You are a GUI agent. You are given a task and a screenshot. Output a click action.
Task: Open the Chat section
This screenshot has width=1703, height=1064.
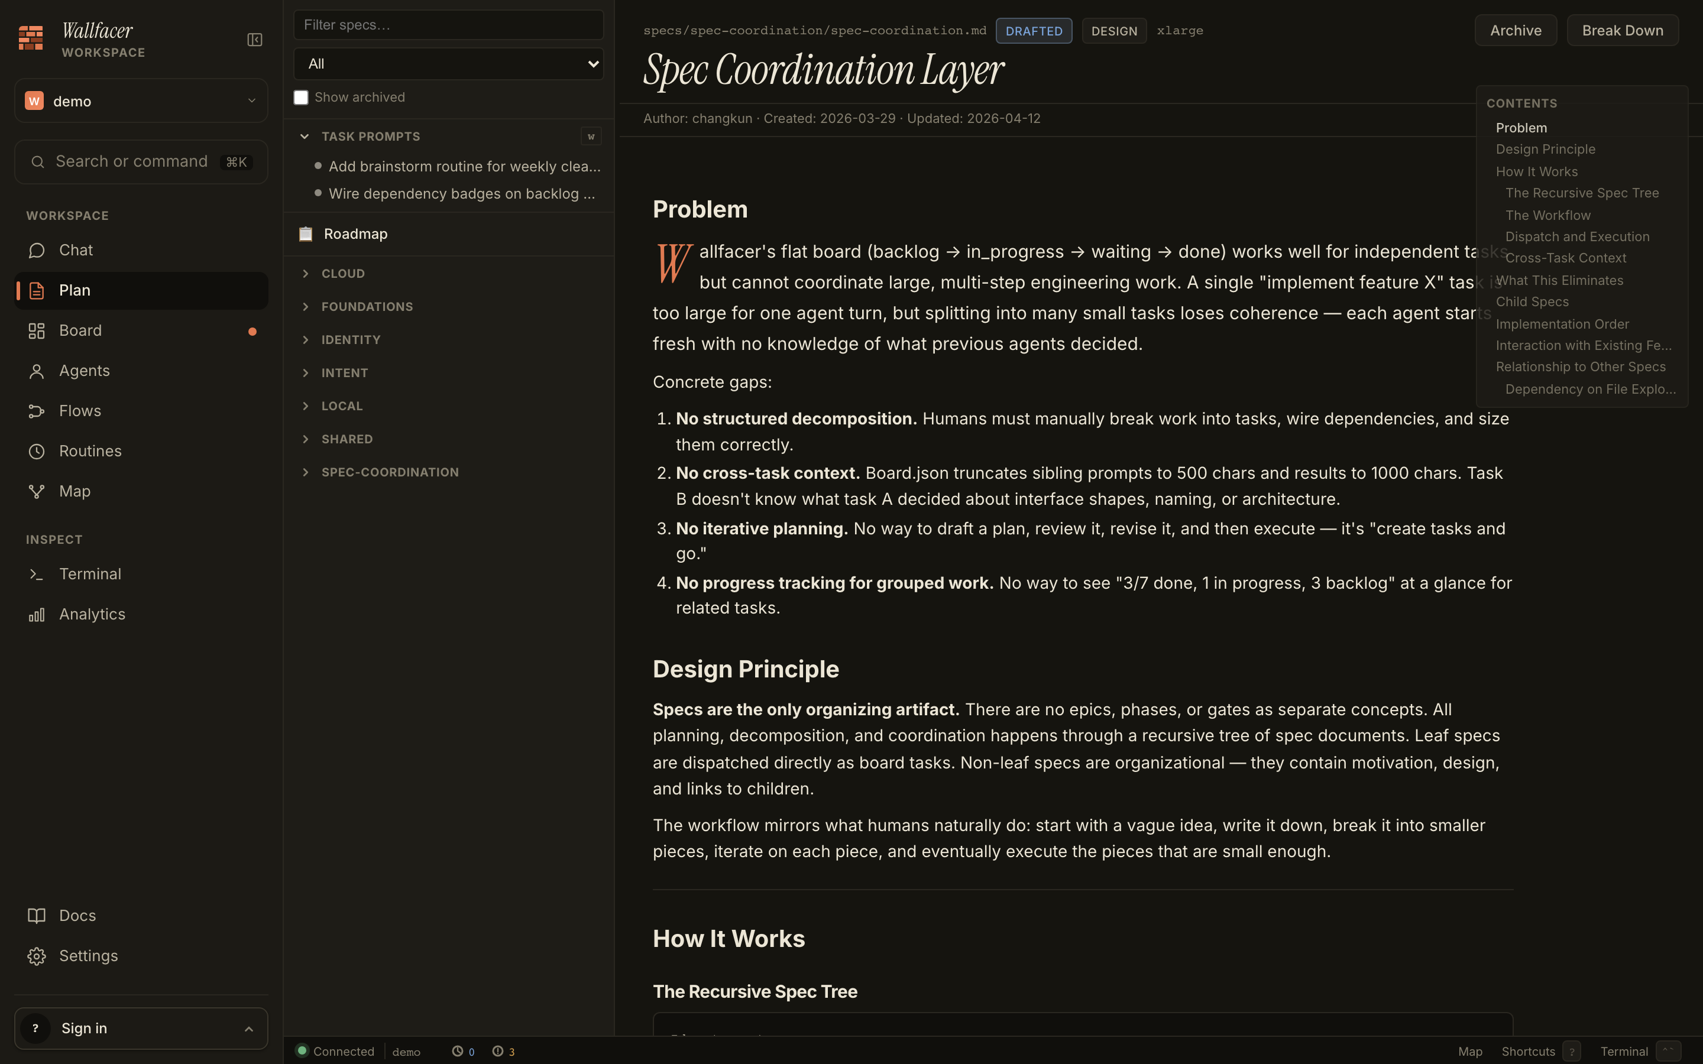[141, 251]
